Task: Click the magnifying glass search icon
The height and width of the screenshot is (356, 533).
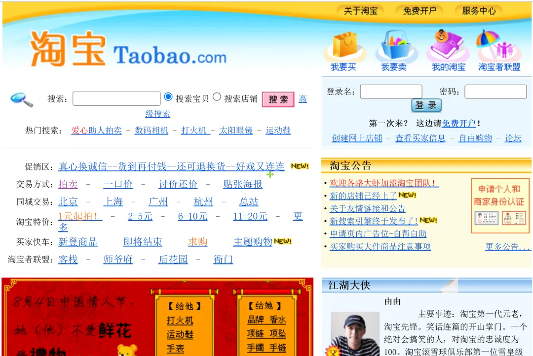Action: coord(22,99)
